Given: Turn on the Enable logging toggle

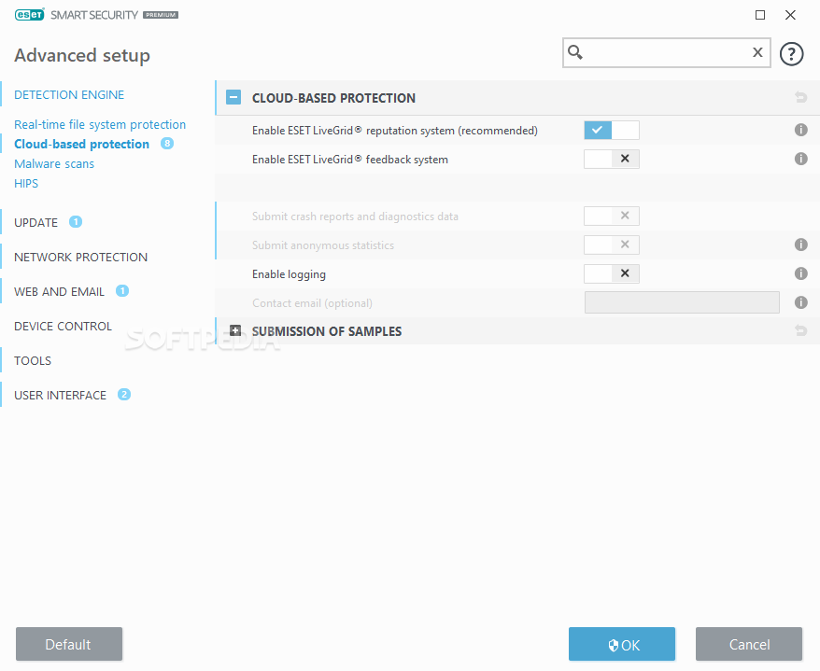Looking at the screenshot, I should pos(612,273).
